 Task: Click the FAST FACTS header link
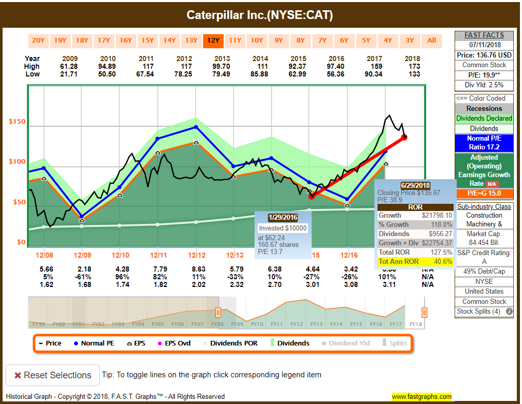[x=484, y=35]
